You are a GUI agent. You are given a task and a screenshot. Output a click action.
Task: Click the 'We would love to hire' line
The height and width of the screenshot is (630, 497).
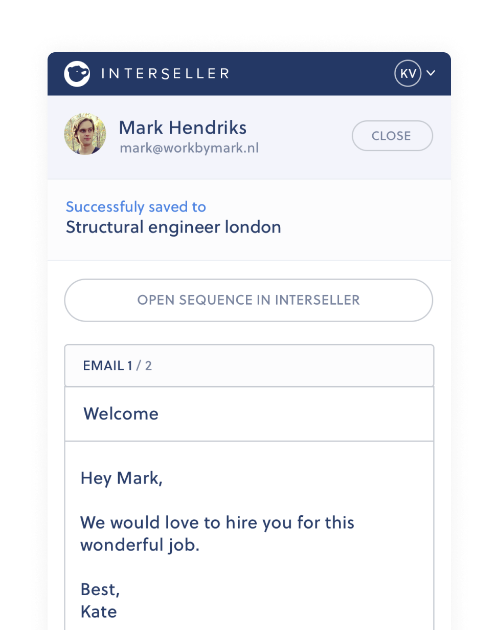(217, 523)
